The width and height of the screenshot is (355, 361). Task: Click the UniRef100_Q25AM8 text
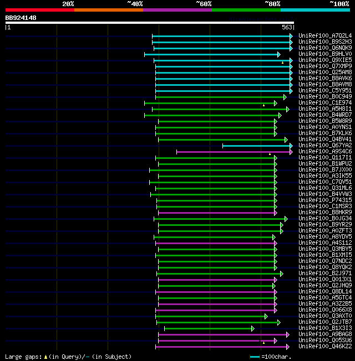(x=325, y=73)
